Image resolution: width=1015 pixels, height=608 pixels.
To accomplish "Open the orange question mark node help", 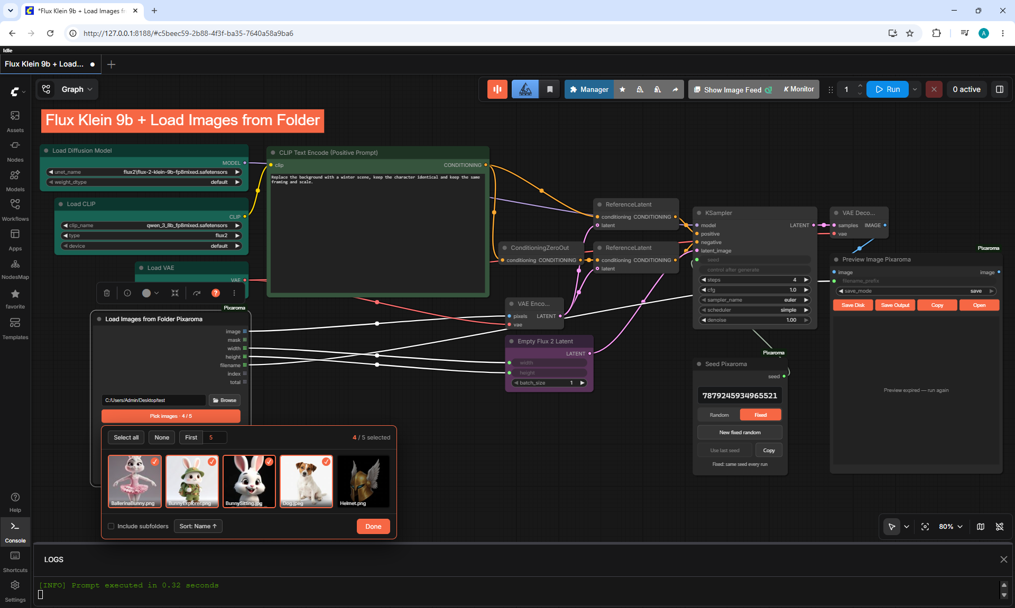I will 216,293.
